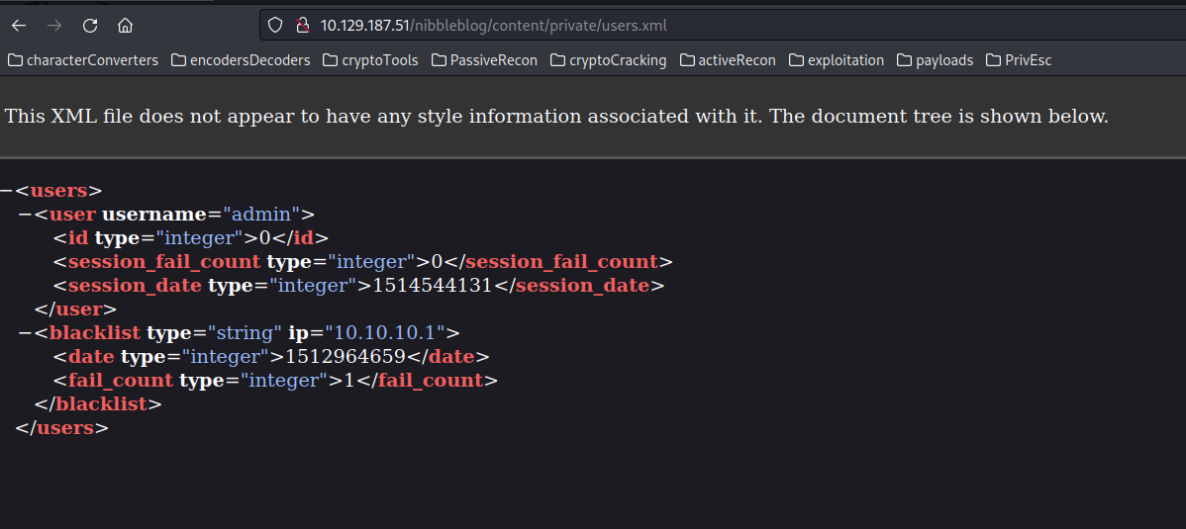The height and width of the screenshot is (529, 1186).
Task: Collapse the blacklist XML node
Action: pyautogui.click(x=25, y=332)
